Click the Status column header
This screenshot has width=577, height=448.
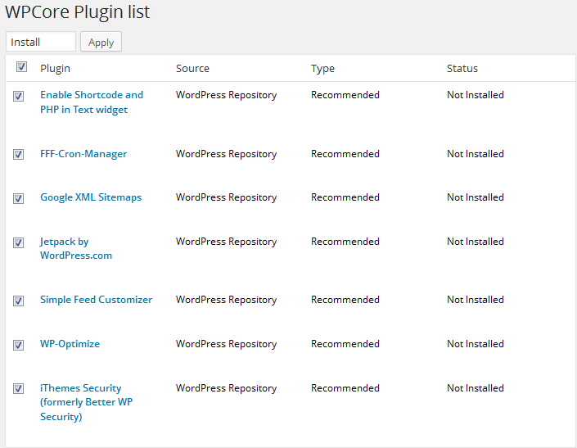[x=462, y=68]
